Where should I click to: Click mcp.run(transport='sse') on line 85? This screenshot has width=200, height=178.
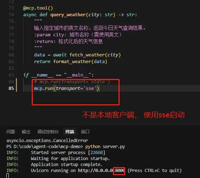coord(67,88)
